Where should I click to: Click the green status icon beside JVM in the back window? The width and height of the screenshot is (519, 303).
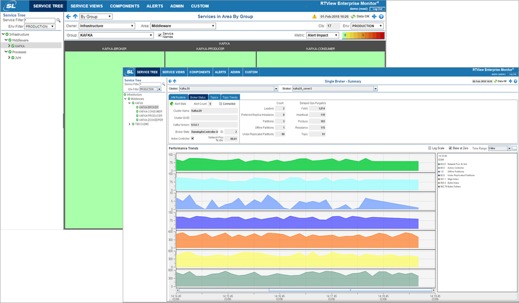coord(13,58)
